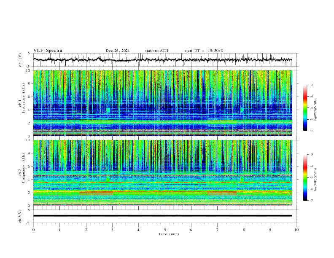Click the 'Time (min)' axis label
Image resolution: width=334 pixels, height=258 pixels.
169,234
